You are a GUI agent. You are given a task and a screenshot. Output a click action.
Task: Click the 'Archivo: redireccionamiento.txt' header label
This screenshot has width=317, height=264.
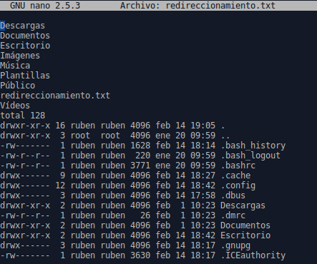click(x=197, y=6)
